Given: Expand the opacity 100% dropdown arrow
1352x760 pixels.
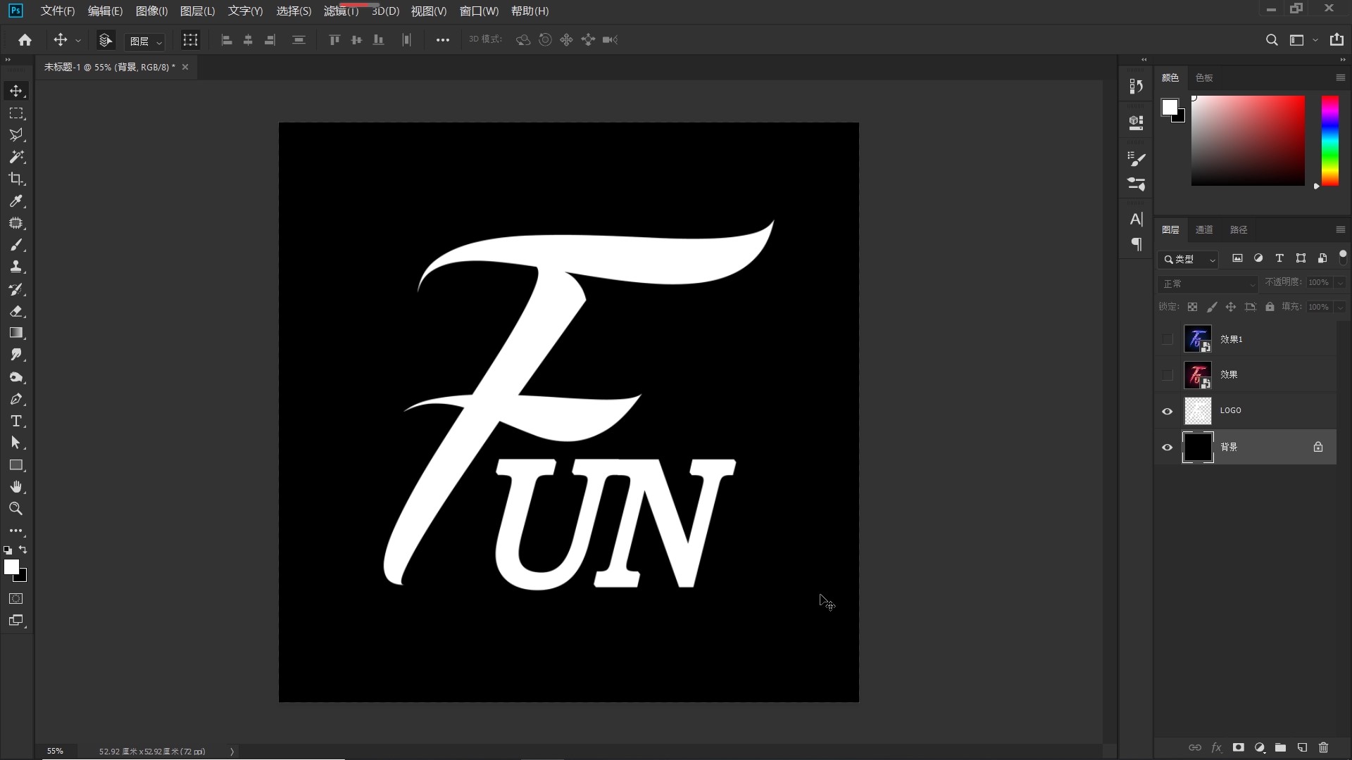Looking at the screenshot, I should click(1339, 282).
